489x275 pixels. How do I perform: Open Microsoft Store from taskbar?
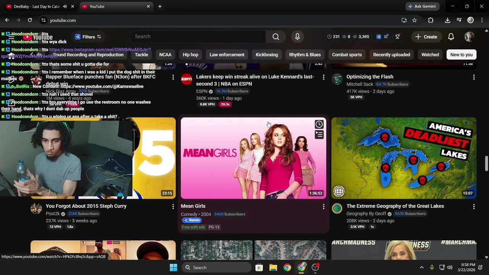click(259, 267)
